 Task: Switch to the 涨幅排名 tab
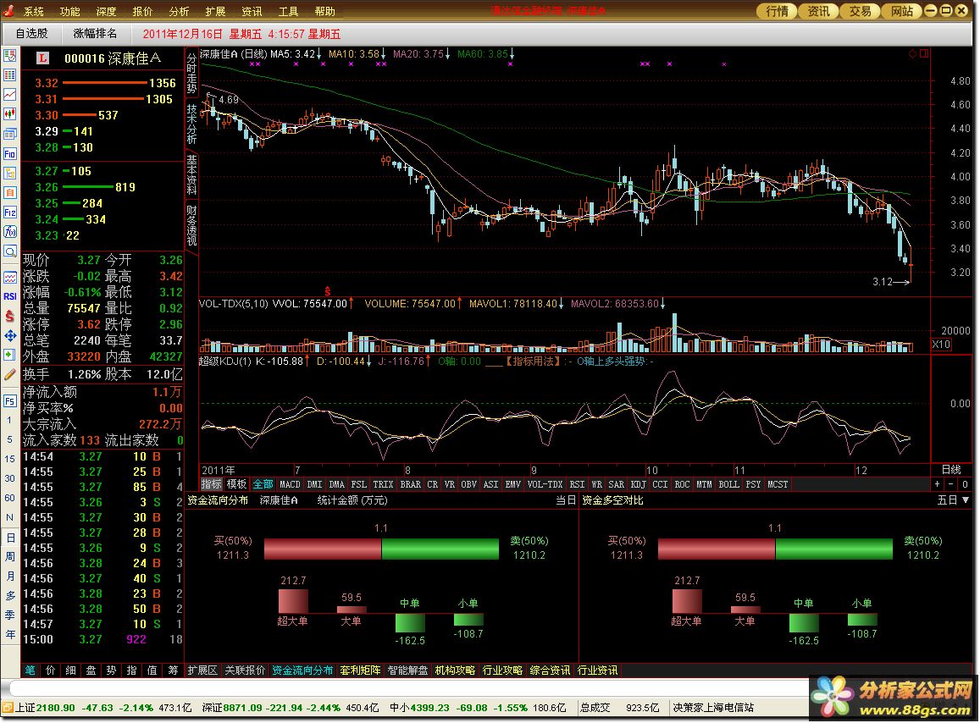[95, 34]
